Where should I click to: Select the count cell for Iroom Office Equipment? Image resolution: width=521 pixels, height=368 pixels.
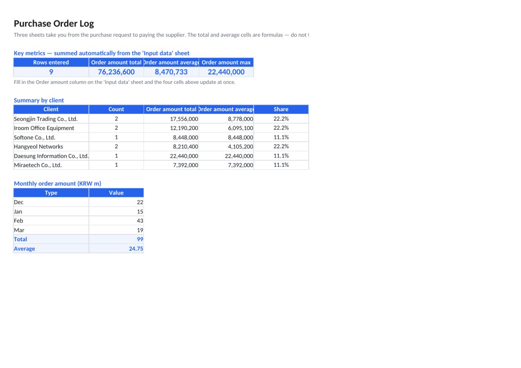[x=116, y=128]
